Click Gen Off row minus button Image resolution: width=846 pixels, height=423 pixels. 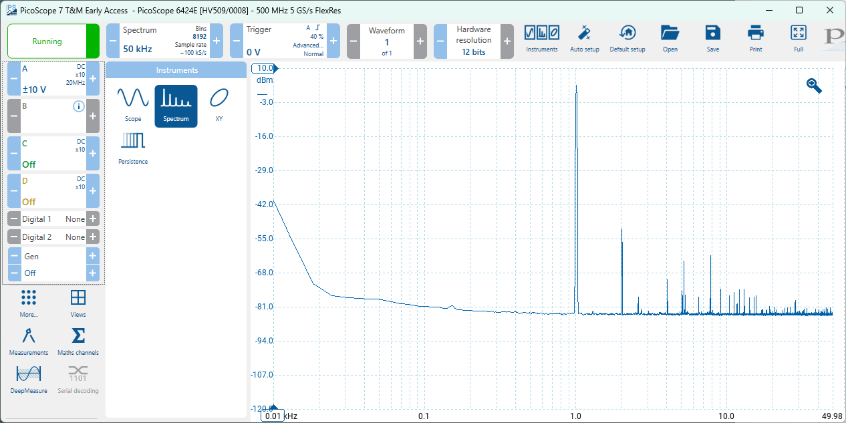click(x=14, y=273)
